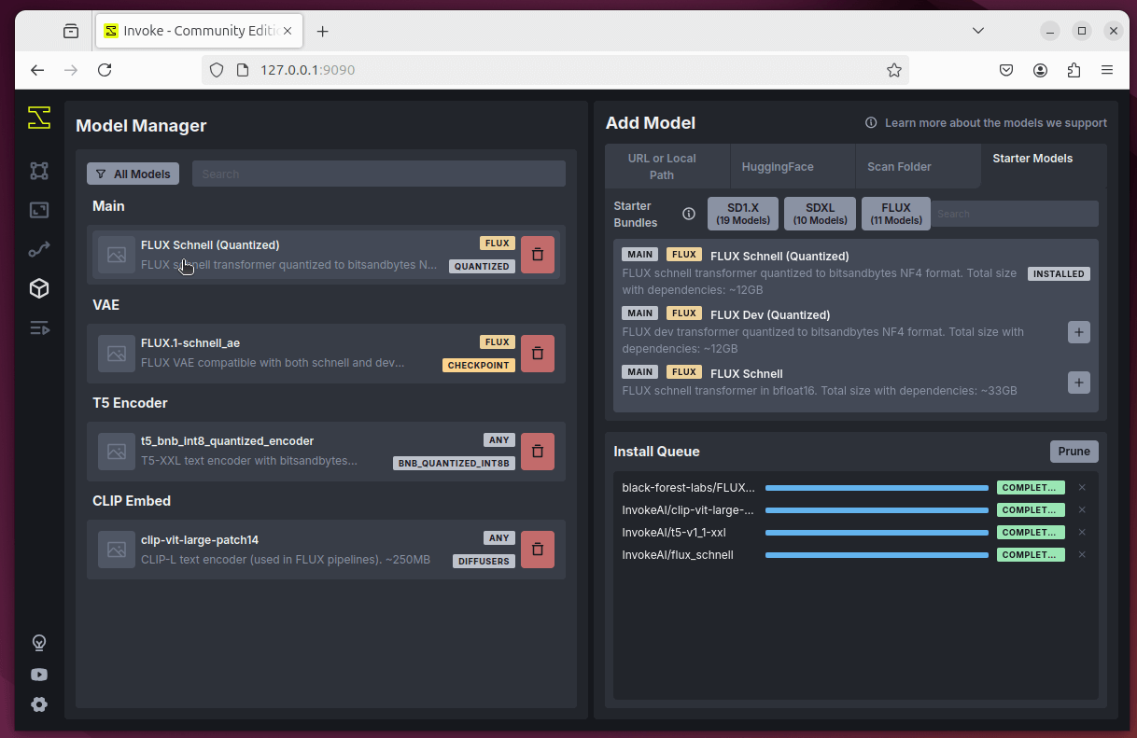This screenshot has height=738, width=1137.
Task: Go back with the browser back arrow
Action: (x=37, y=70)
